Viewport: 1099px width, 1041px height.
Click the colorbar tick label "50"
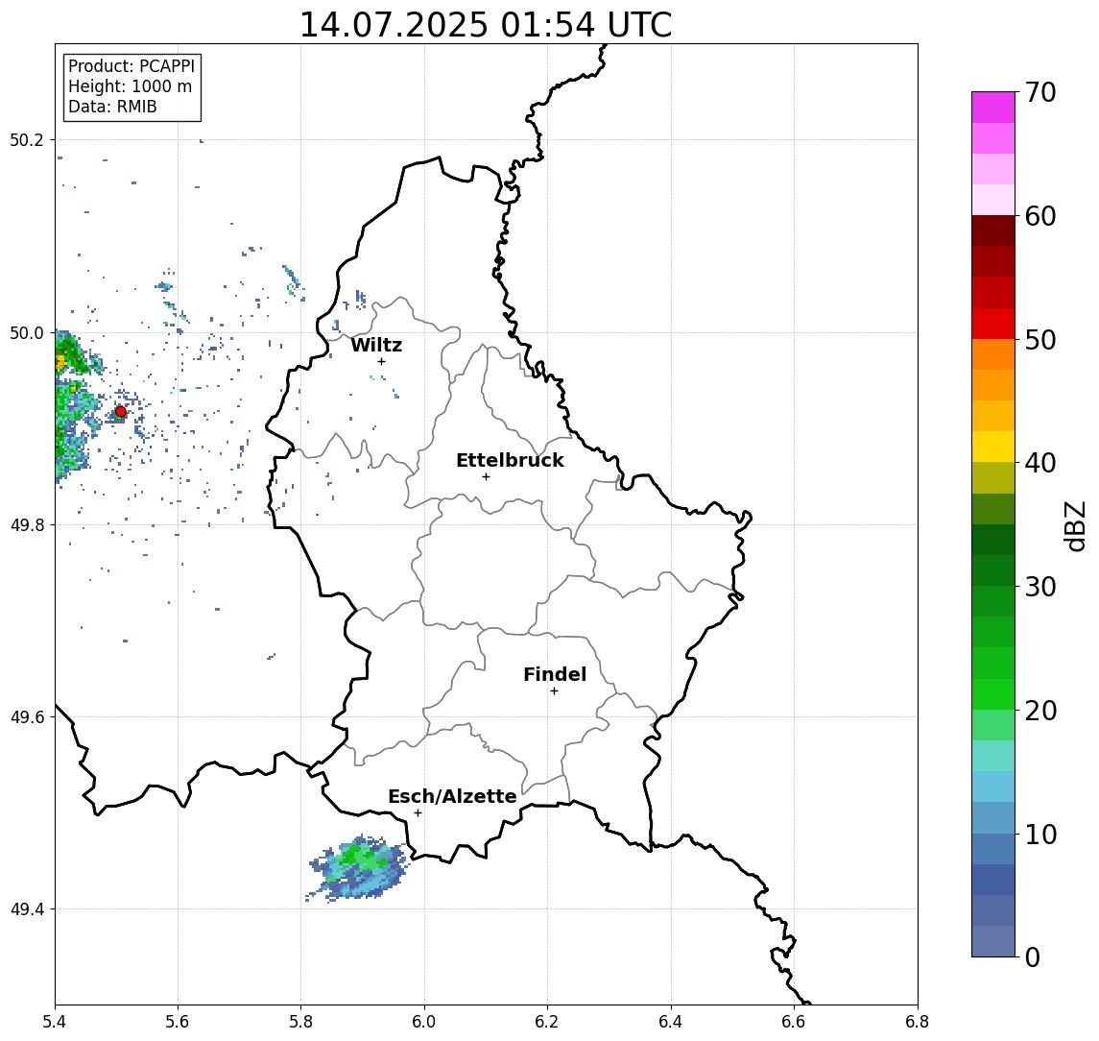click(x=1040, y=340)
